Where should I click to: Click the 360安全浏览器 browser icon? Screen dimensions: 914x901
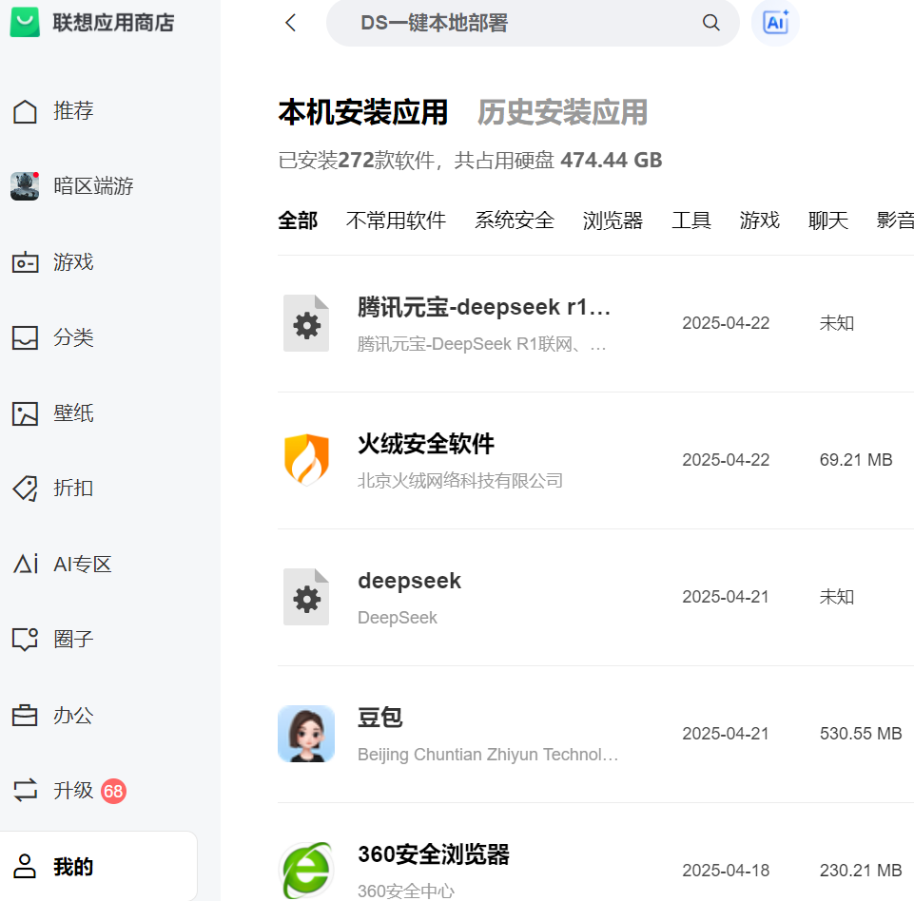pyautogui.click(x=305, y=869)
